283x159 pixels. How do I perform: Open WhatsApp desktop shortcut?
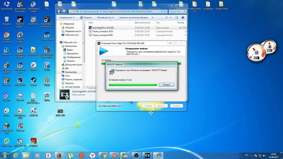[7, 142]
